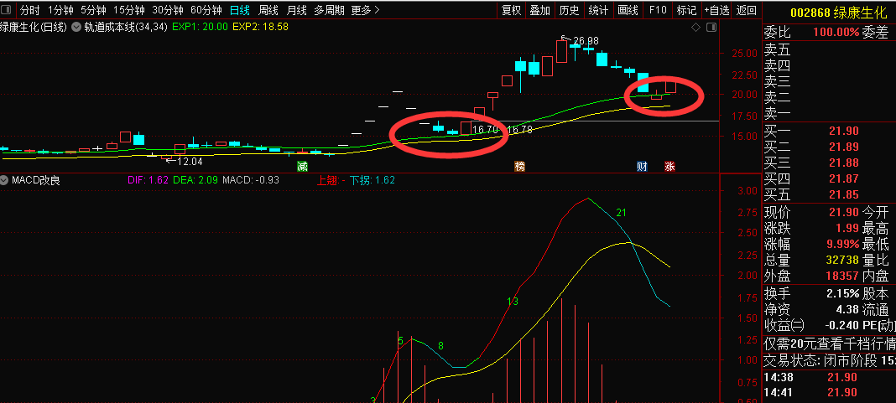896x403 pixels.
Task: Select the 60分钟 period
Action: tap(206, 10)
